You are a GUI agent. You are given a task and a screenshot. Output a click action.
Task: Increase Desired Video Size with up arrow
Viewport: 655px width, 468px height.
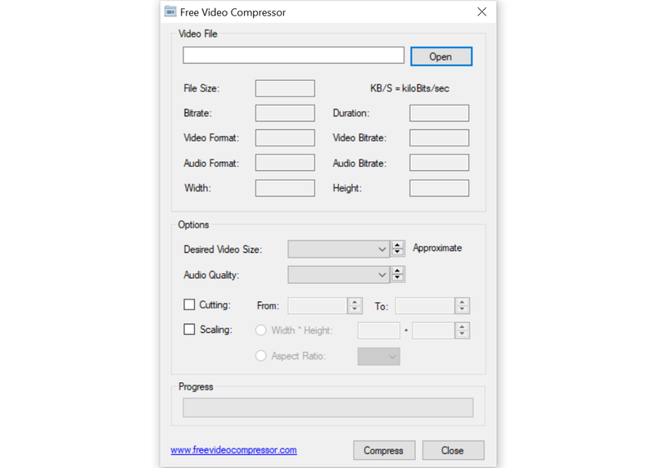coord(397,245)
